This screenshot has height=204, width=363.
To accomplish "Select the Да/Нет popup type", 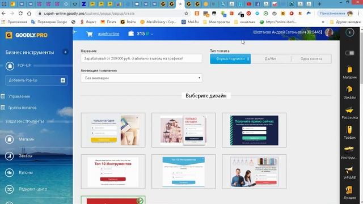I will [271, 59].
